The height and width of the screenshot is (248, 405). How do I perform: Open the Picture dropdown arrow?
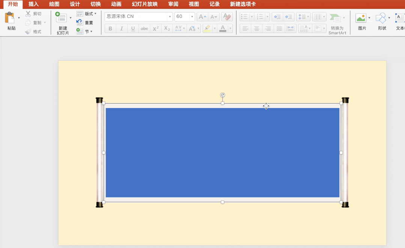pyautogui.click(x=369, y=18)
